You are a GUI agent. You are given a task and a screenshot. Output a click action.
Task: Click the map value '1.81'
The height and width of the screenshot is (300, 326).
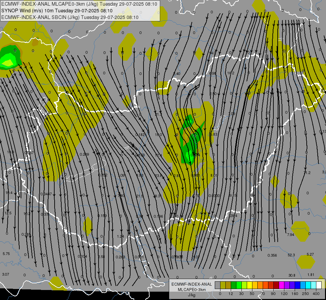pos(311,275)
